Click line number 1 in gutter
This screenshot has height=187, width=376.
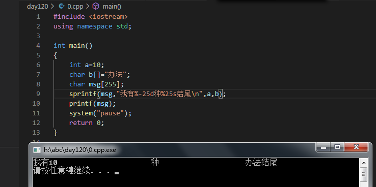pyautogui.click(x=38, y=17)
